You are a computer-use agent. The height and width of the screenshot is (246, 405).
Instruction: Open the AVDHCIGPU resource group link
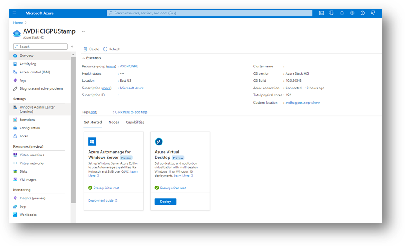coord(129,66)
